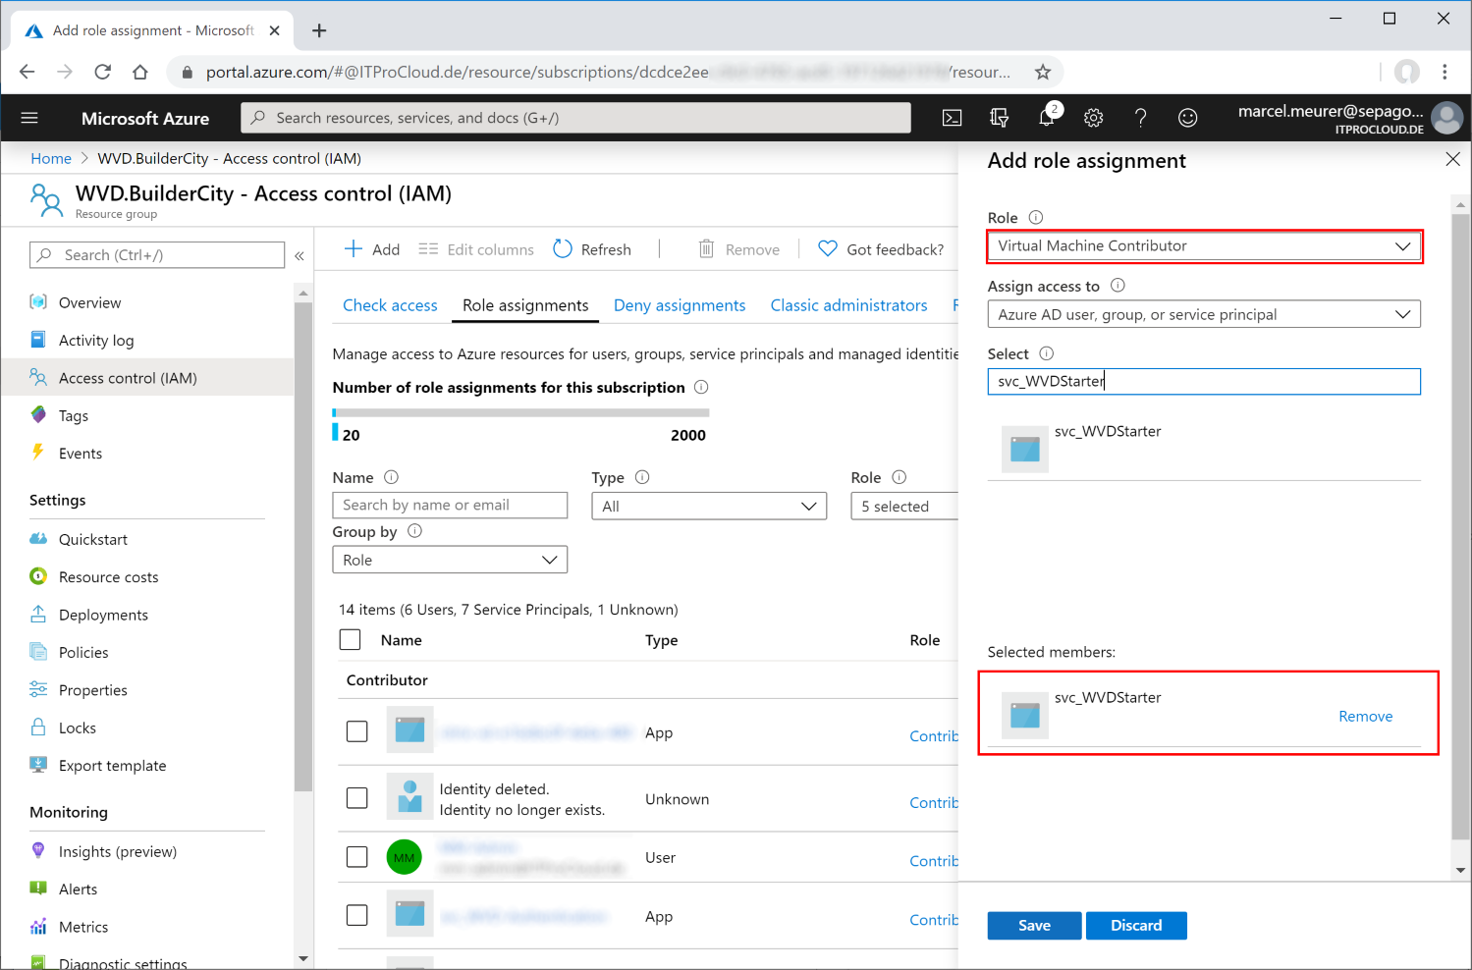Viewport: 1472px width, 970px height.
Task: Open the Help question mark
Action: [1140, 118]
